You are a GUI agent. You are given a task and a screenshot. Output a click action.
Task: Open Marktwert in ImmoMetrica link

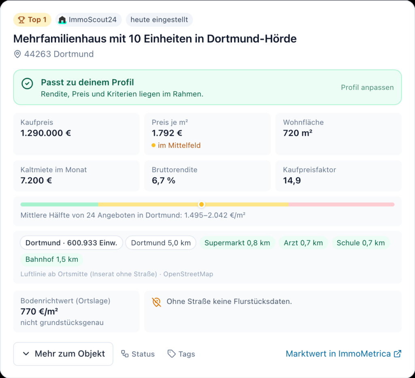pyautogui.click(x=344, y=354)
